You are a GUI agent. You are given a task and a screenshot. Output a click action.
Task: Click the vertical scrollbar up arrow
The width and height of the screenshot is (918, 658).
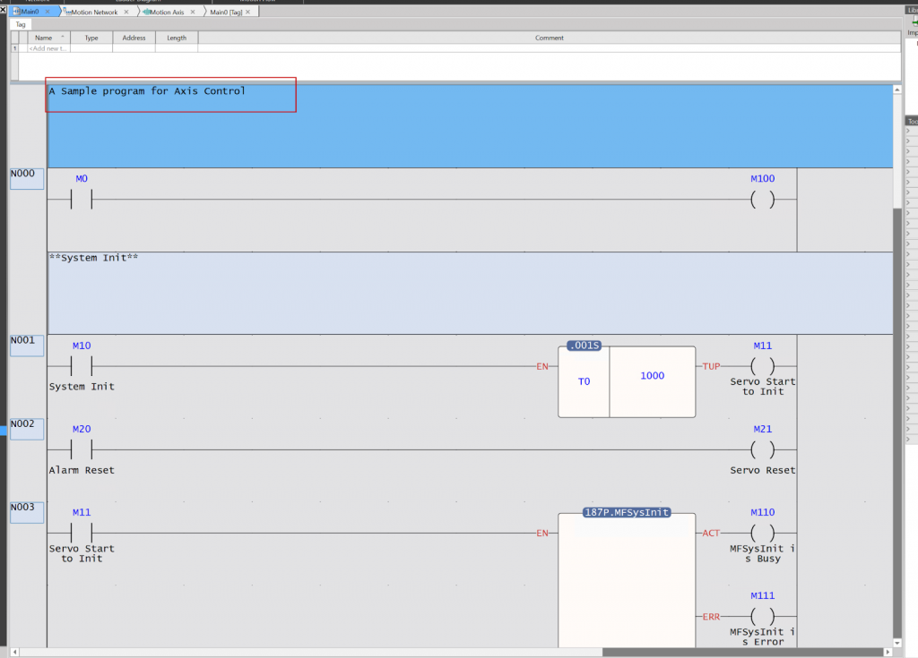[x=897, y=90]
